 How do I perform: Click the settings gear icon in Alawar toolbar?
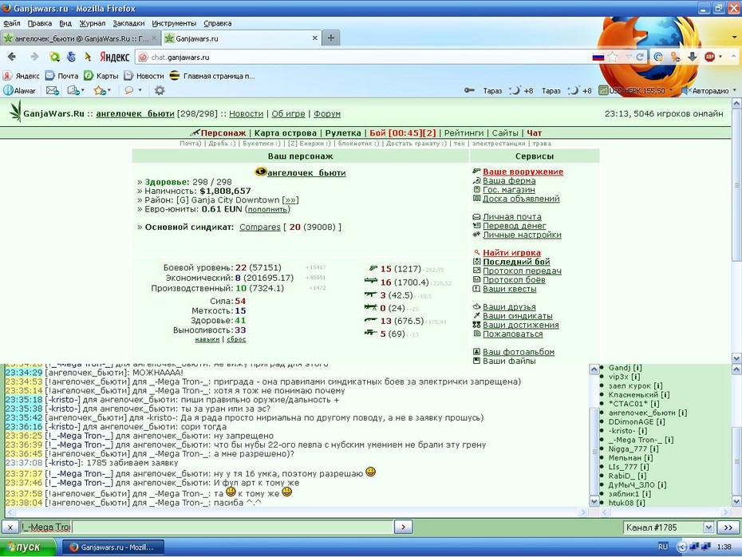(x=160, y=90)
